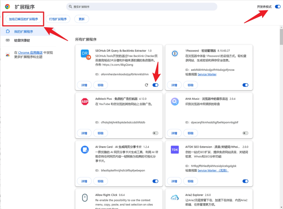Click the 搜索扩展程序 search field
Viewport: 283px width, 209px height.
pos(142,7)
